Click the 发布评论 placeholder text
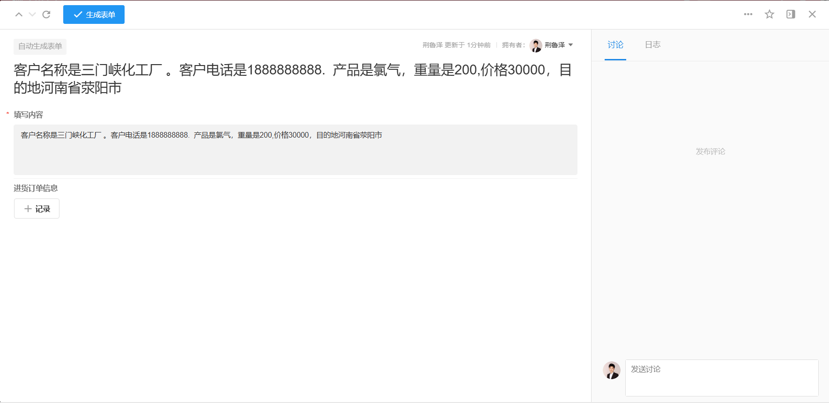This screenshot has width=829, height=403. coord(710,152)
